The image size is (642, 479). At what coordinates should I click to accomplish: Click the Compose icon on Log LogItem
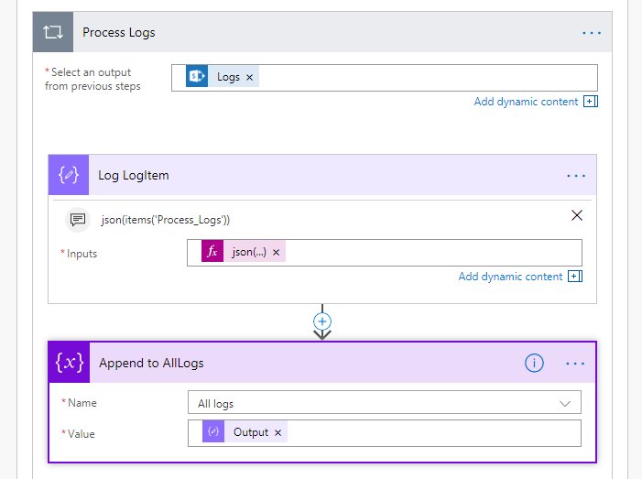tap(69, 175)
